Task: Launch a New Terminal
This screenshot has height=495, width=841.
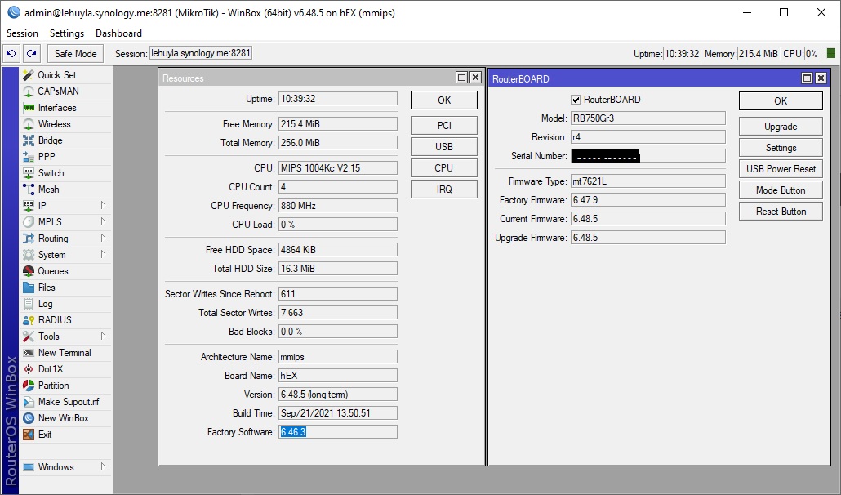Action: (x=65, y=352)
